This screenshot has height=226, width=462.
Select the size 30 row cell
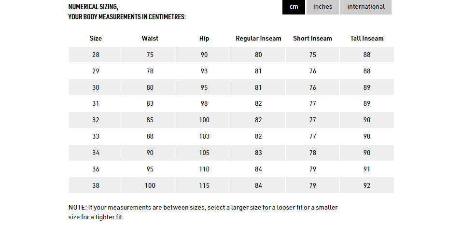[x=96, y=87]
